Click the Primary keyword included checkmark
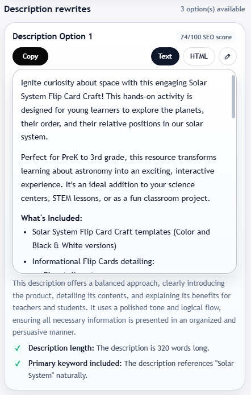The width and height of the screenshot is (251, 395). point(18,364)
